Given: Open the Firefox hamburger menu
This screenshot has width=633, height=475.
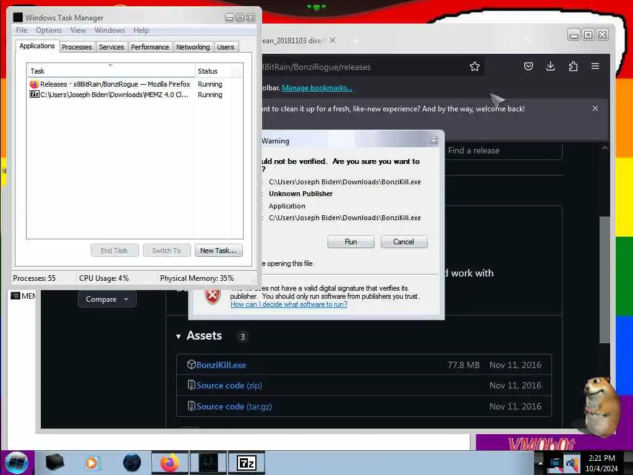Looking at the screenshot, I should tap(595, 66).
